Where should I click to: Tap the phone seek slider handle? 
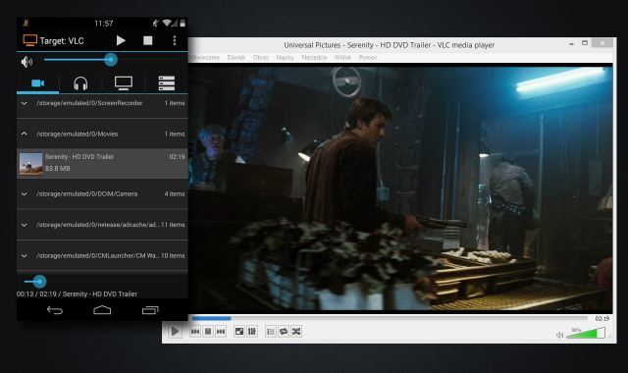point(39,282)
